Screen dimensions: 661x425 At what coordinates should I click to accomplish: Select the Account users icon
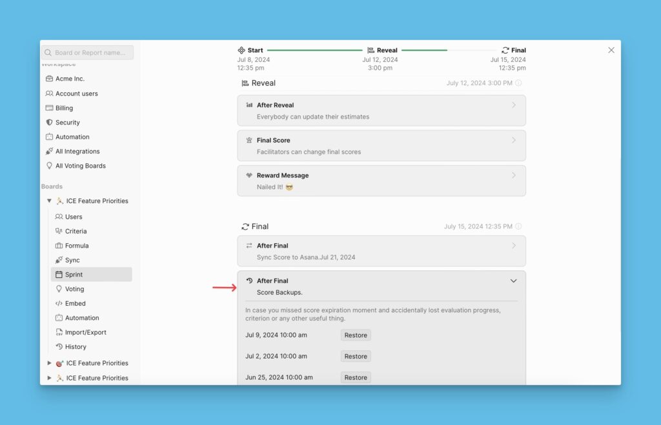(x=50, y=93)
